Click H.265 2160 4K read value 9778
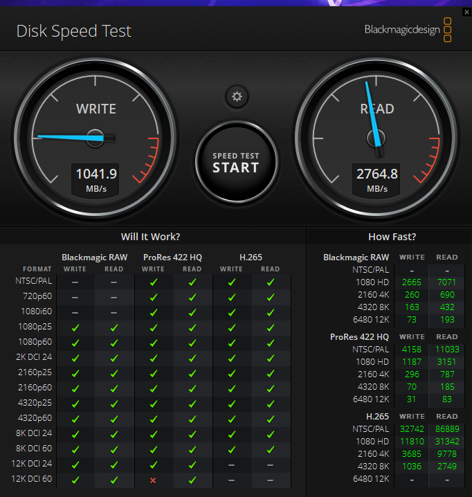Image resolution: width=472 pixels, height=497 pixels. pos(447,454)
